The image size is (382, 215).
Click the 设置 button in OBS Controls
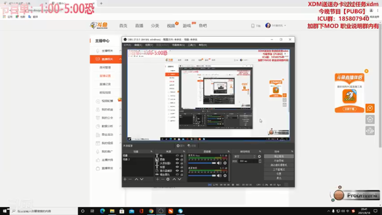click(x=279, y=174)
